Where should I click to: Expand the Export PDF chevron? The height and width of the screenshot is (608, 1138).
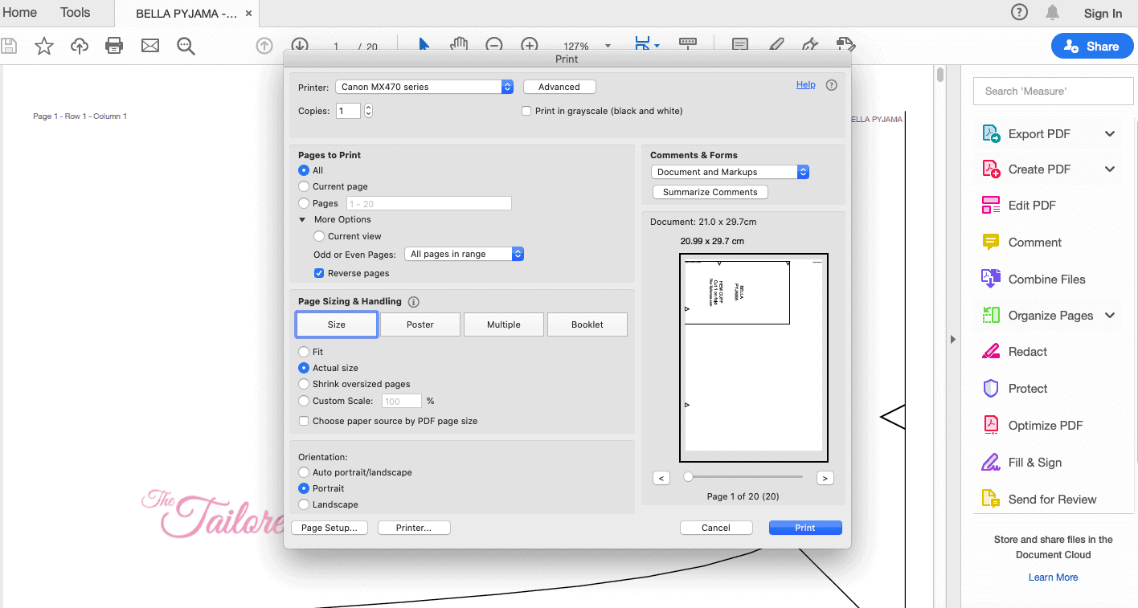coord(1110,134)
